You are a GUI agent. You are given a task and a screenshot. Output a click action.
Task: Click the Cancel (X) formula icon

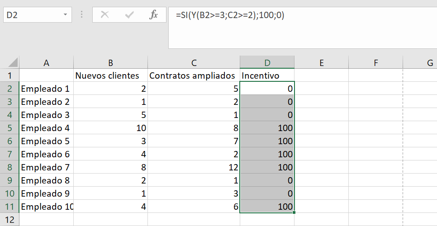click(105, 15)
